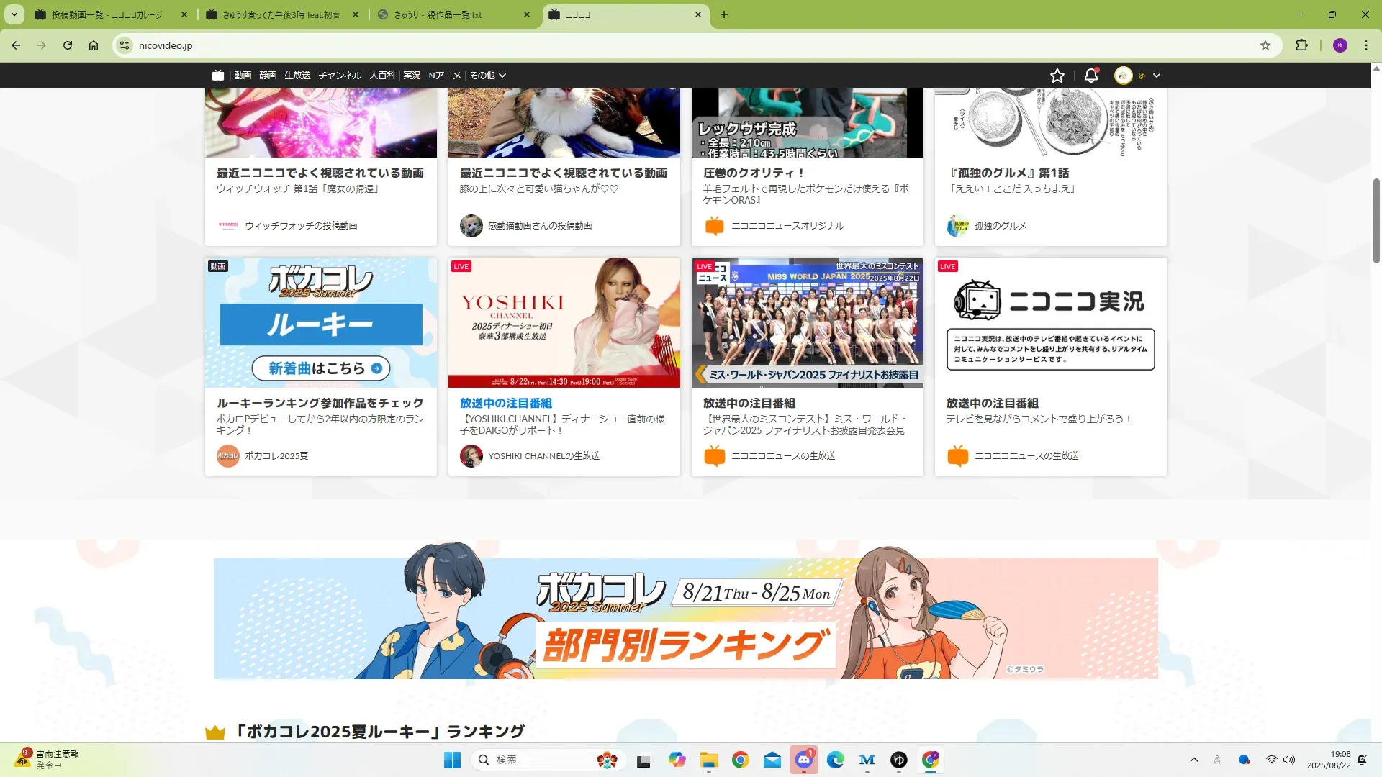
Task: Open the Chrome tab search dropdown arrow
Action: click(14, 14)
